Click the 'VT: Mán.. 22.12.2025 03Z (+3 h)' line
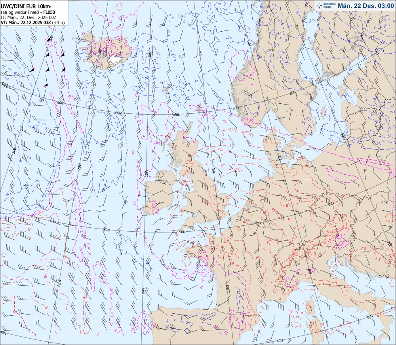This screenshot has height=345, width=396. click(x=32, y=23)
